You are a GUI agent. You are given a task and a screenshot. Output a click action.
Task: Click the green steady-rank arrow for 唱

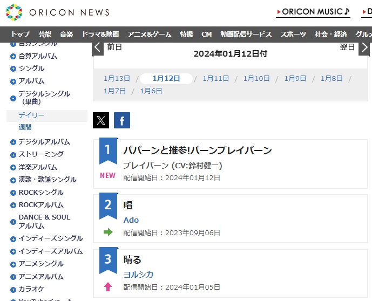(x=108, y=232)
